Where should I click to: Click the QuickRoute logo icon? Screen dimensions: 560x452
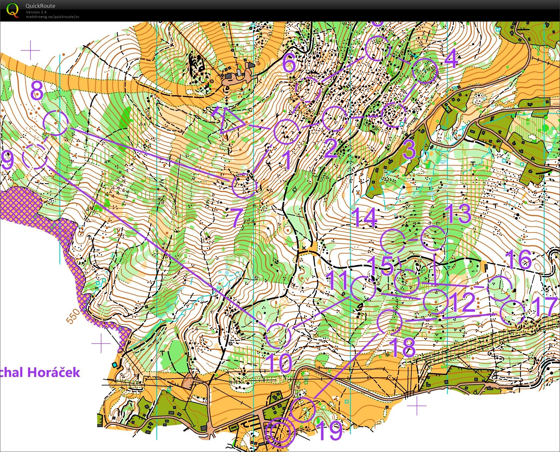(12, 10)
